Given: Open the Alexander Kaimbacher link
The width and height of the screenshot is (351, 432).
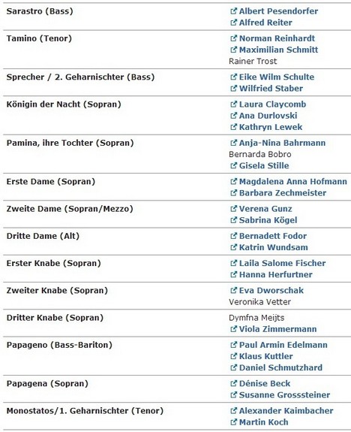Looking at the screenshot, I should click(286, 411).
